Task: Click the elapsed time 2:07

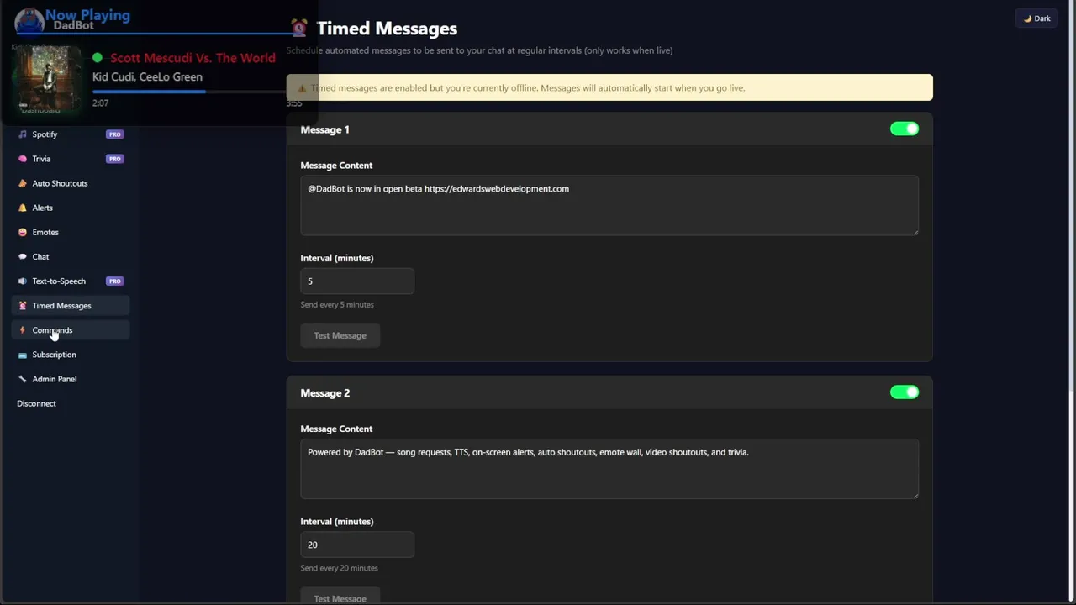Action: 100,103
